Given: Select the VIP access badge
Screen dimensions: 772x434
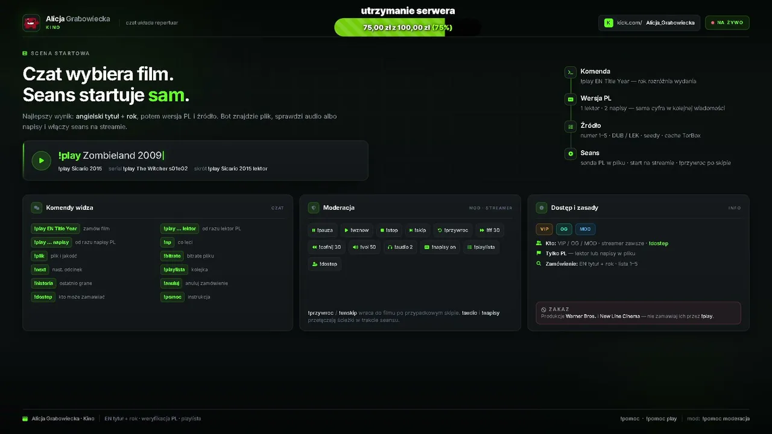Looking at the screenshot, I should [x=545, y=229].
